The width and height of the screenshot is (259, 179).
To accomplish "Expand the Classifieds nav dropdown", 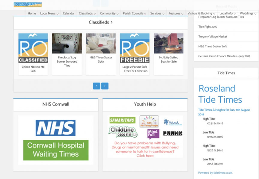I will (87, 13).
